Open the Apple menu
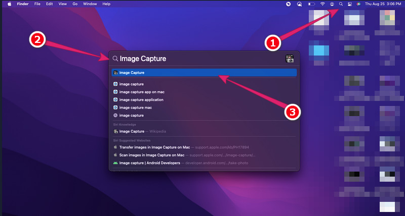405x216 pixels. click(10, 4)
